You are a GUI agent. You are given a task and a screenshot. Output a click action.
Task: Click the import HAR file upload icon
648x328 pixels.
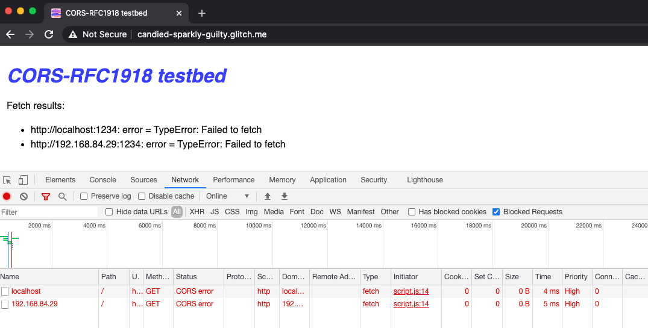point(268,196)
